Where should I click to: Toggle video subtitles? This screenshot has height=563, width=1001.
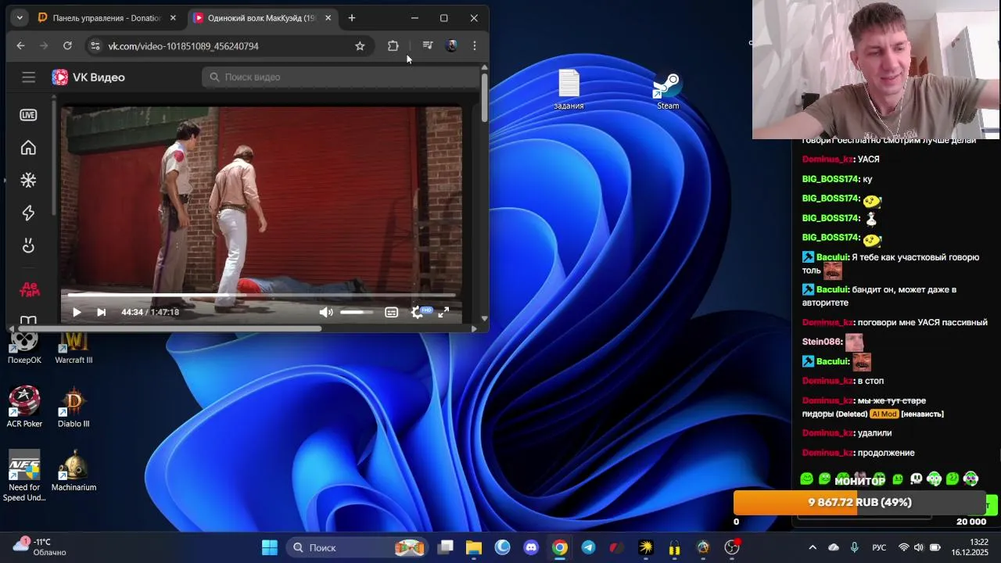[391, 312]
